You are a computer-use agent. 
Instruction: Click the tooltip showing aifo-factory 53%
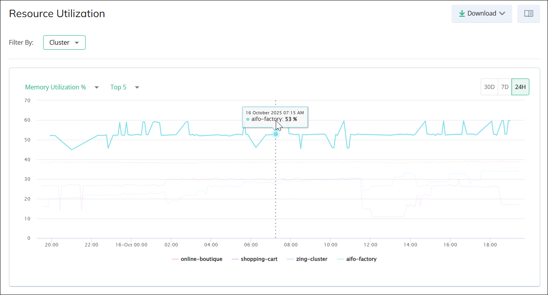tap(275, 116)
